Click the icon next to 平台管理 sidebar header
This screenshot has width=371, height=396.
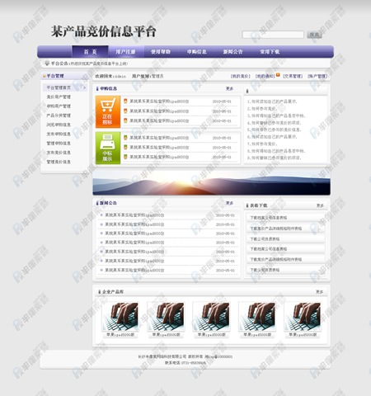(44, 76)
